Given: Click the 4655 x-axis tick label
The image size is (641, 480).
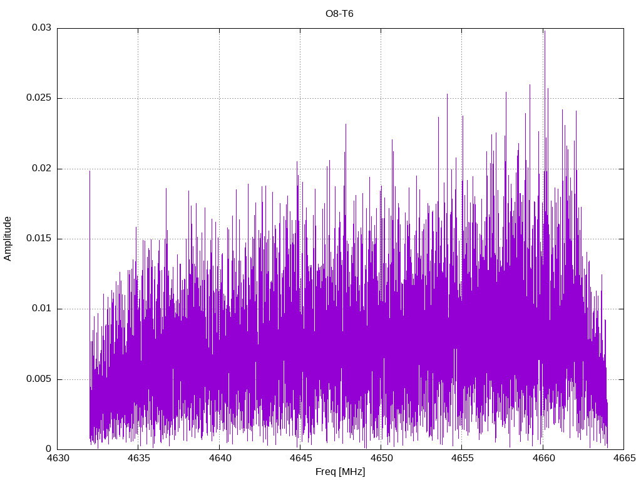Looking at the screenshot, I should (x=463, y=458).
